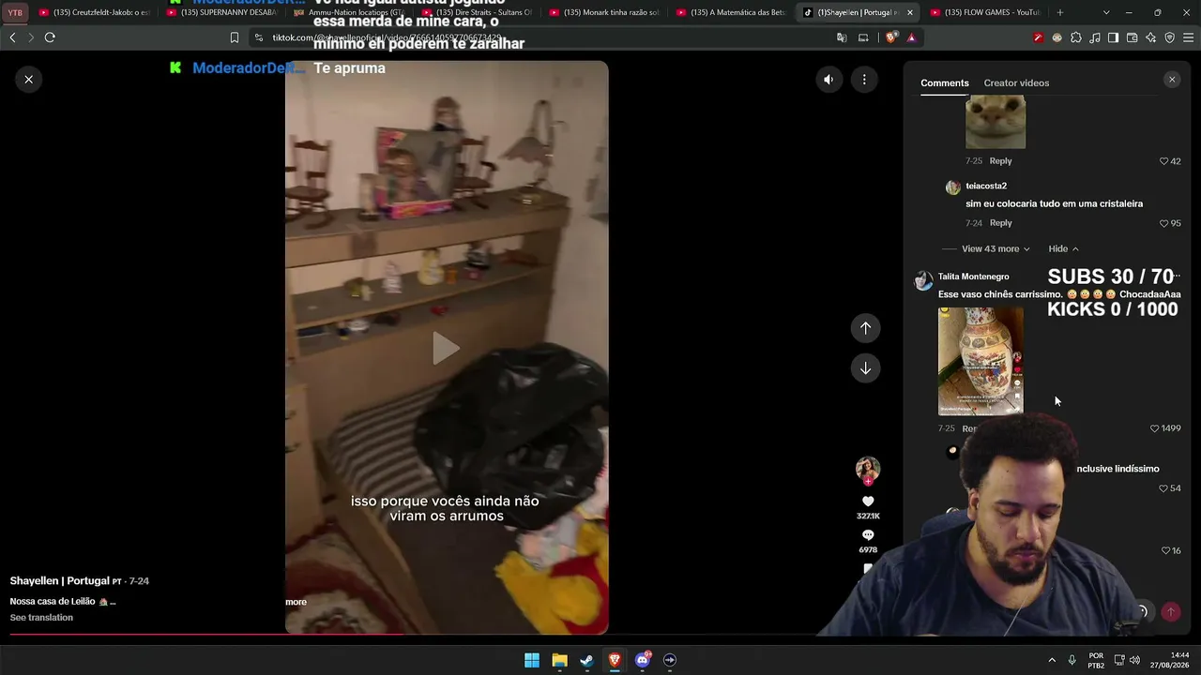
Task: Switch to the Comments tab
Action: click(945, 83)
